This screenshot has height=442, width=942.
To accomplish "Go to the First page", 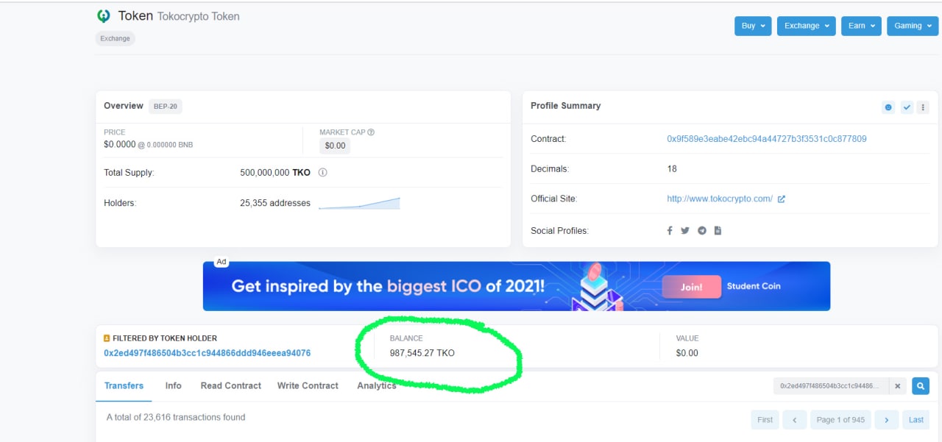I will click(x=765, y=420).
